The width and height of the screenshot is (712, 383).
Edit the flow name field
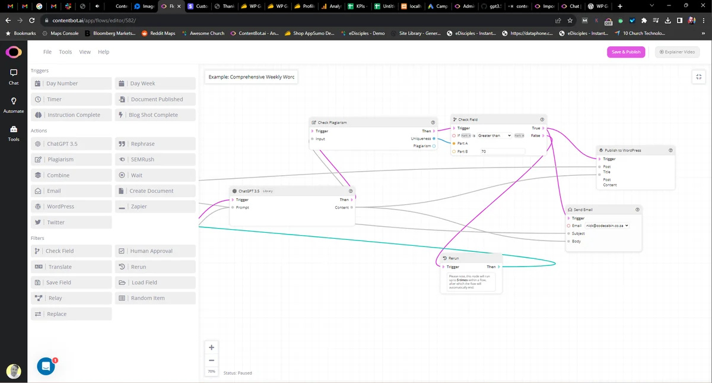coord(251,77)
